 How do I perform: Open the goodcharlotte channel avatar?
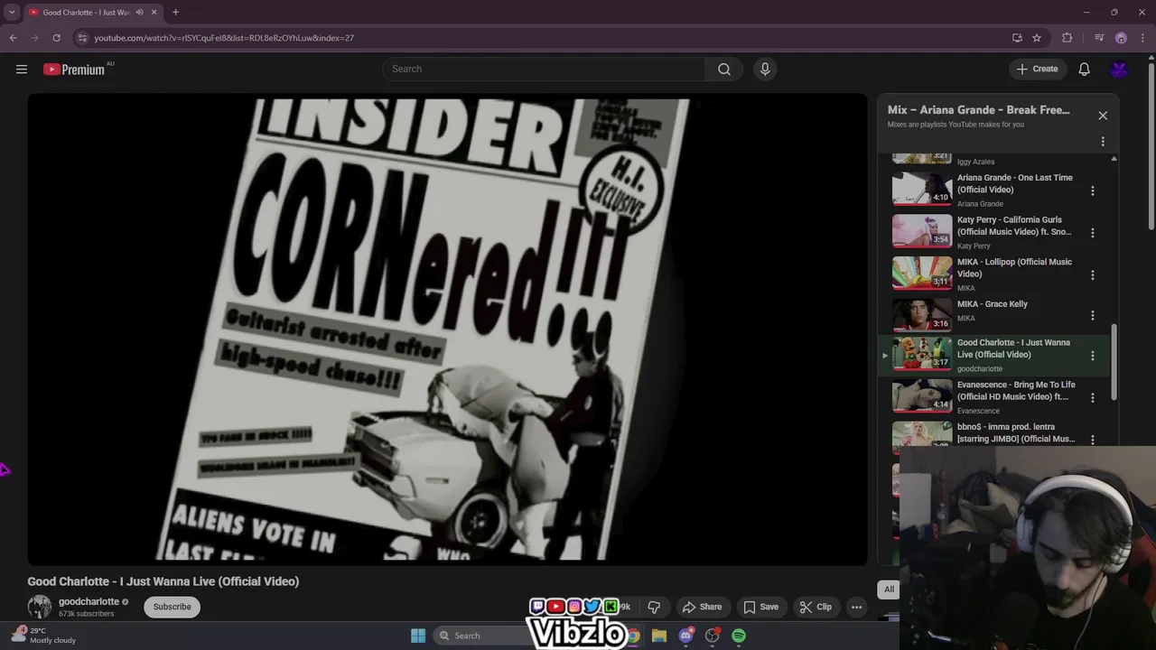pos(39,607)
